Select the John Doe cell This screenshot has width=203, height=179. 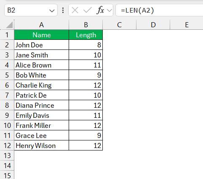pyautogui.click(x=42, y=45)
